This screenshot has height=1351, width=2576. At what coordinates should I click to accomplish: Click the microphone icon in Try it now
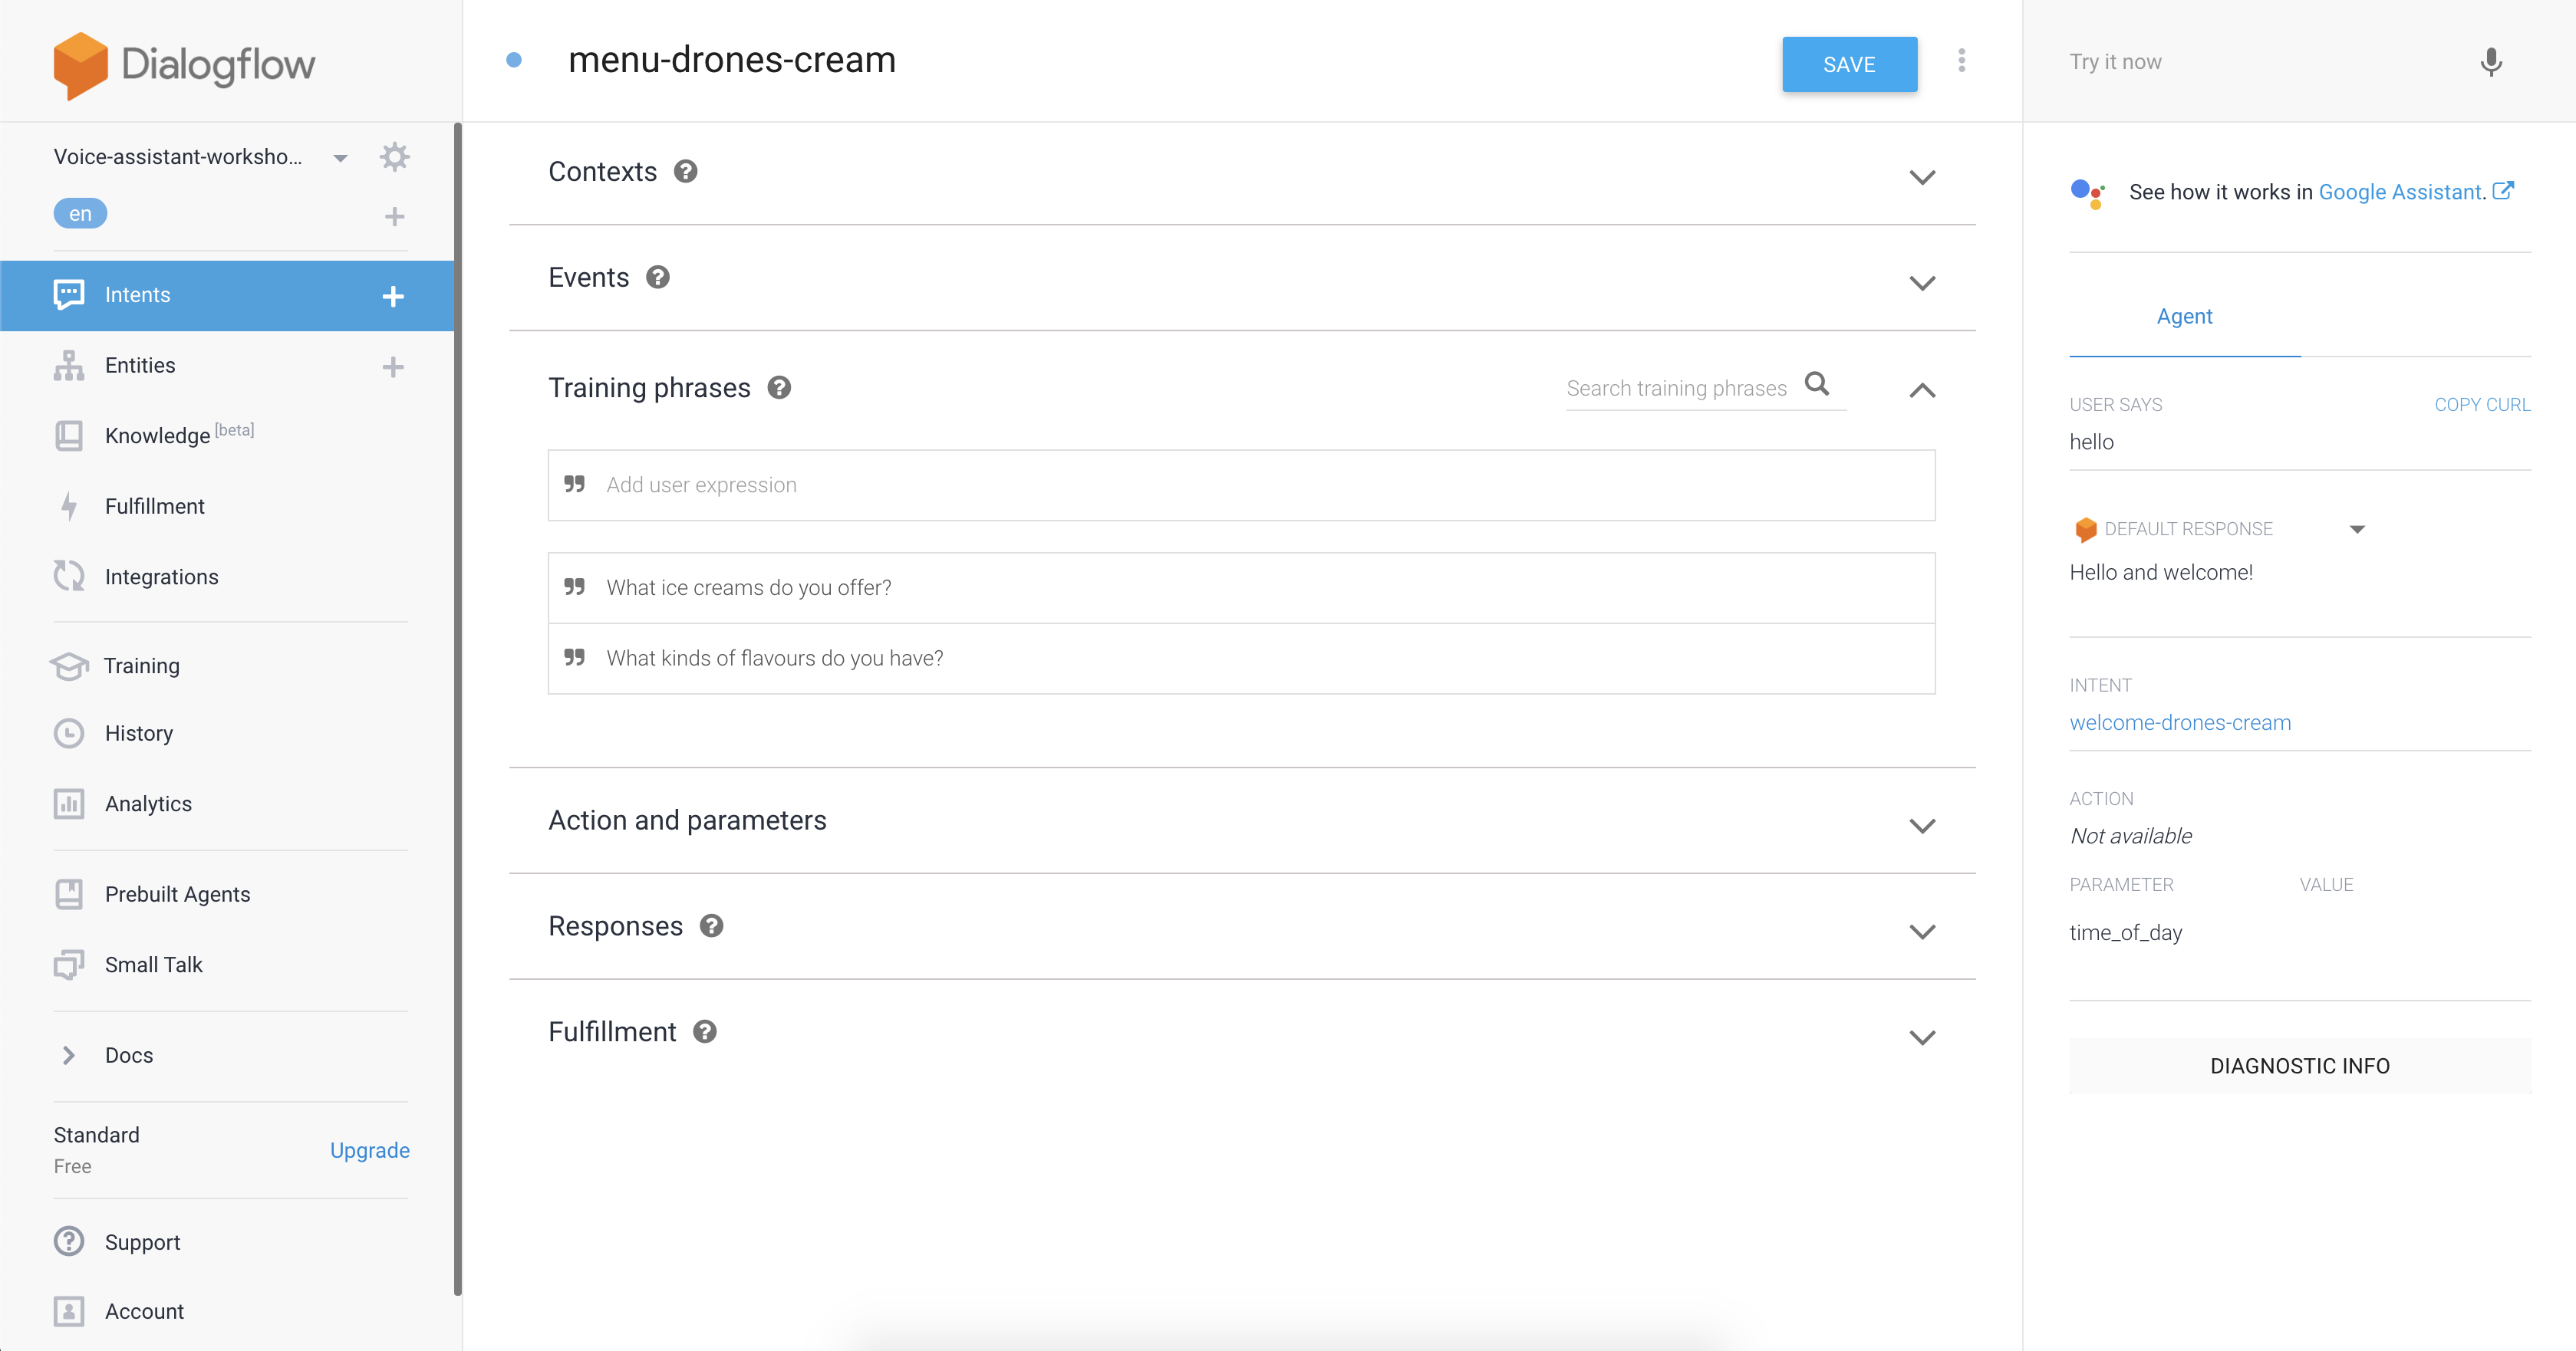tap(2491, 62)
